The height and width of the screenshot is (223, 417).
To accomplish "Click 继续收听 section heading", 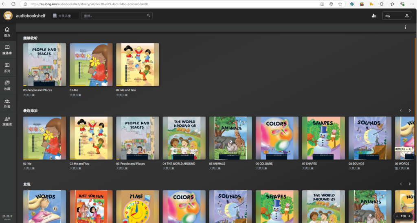I will point(30,38).
